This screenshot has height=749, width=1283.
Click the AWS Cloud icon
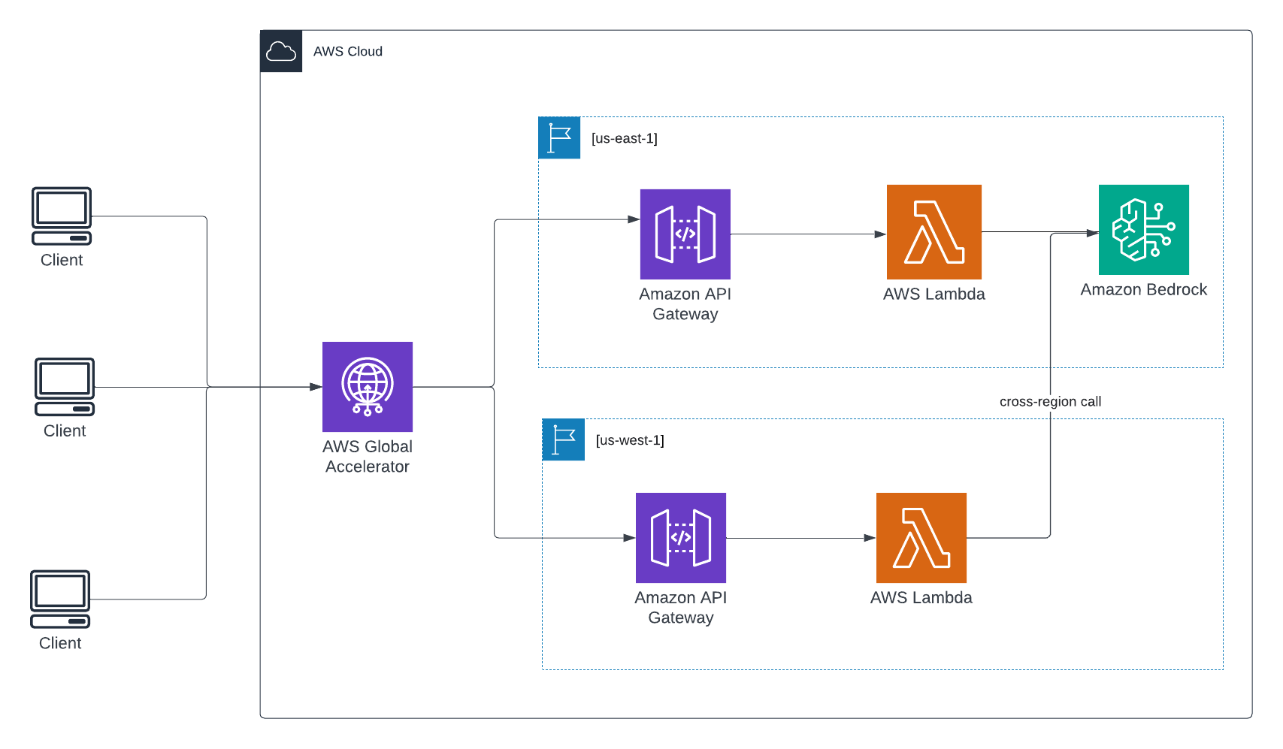point(281,51)
